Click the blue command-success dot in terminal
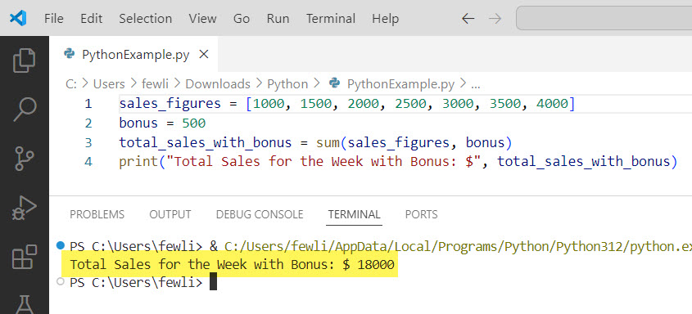692x314 pixels. click(61, 245)
